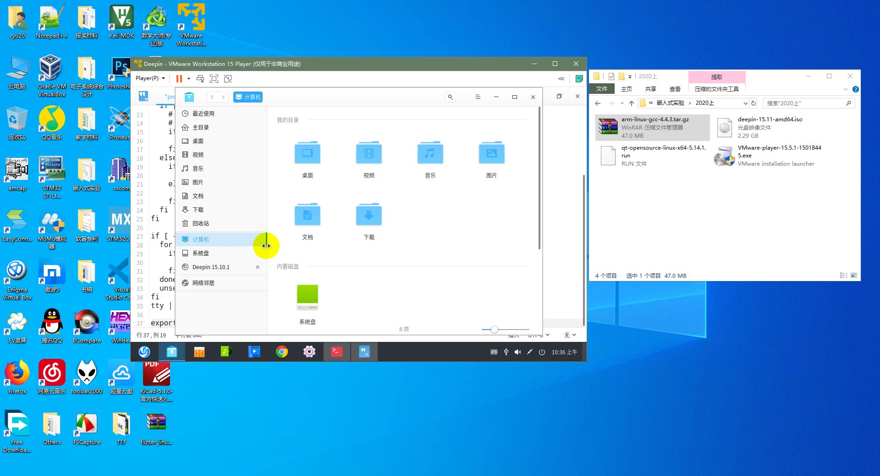Screen dimensions: 880x476
Task: Select green 系统盘 disk icon
Action: (x=308, y=297)
